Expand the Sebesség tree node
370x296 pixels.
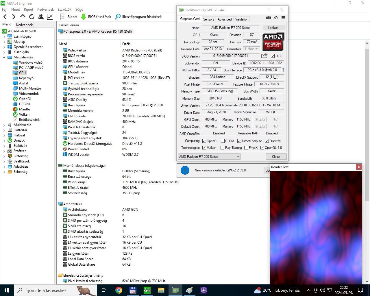4,172
